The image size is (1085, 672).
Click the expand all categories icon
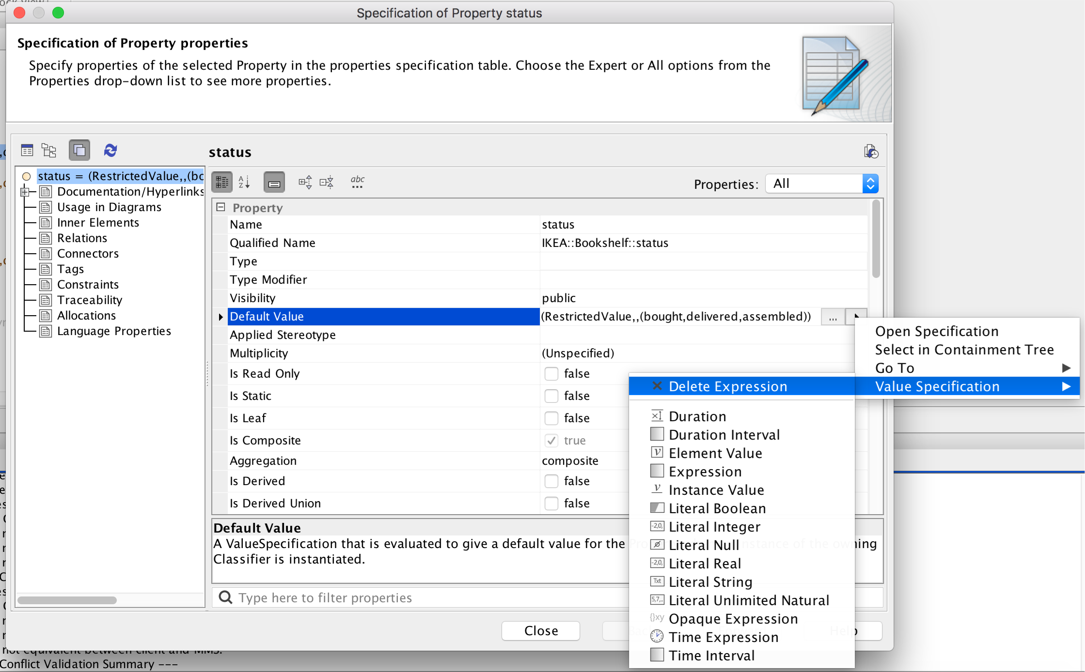[305, 183]
